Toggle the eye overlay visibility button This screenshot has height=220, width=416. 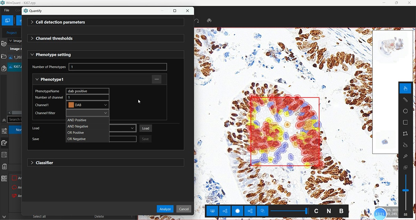pos(213,211)
